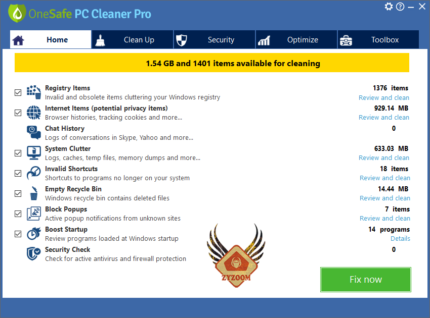
Task: Click the Home house icon
Action: click(x=18, y=40)
